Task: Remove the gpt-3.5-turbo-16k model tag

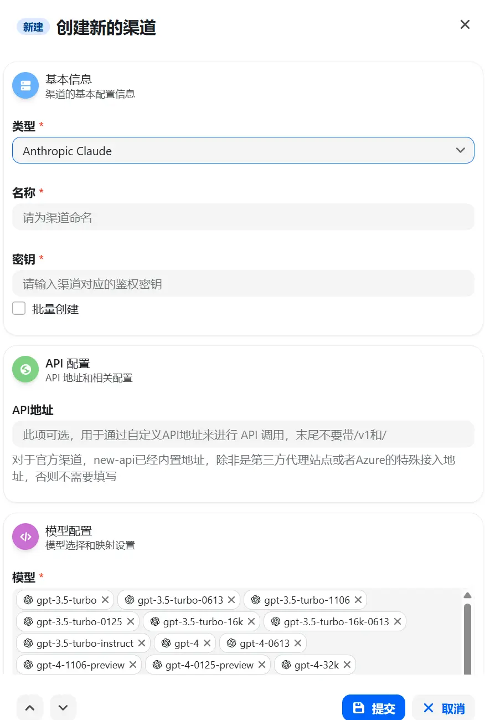Action: coord(252,621)
